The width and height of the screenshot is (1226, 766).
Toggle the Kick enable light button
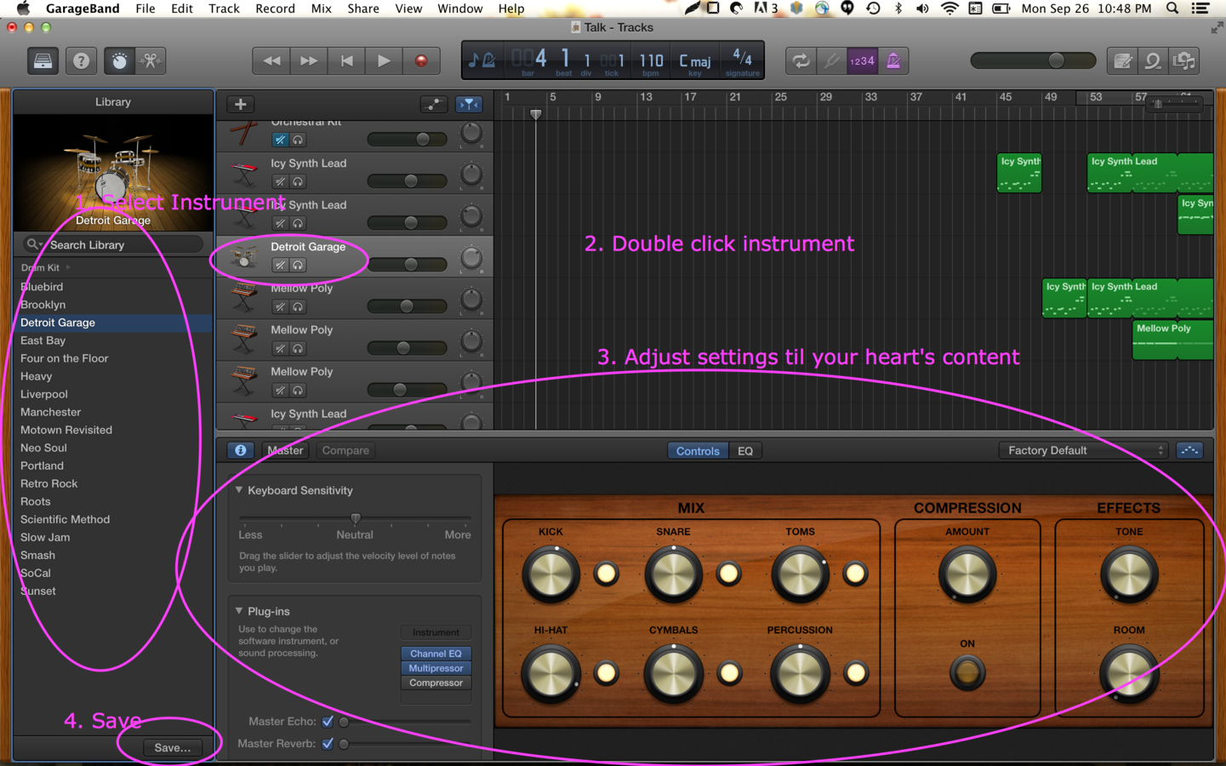click(606, 574)
